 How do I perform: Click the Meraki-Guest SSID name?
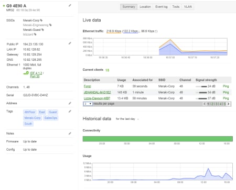[x=32, y=30]
